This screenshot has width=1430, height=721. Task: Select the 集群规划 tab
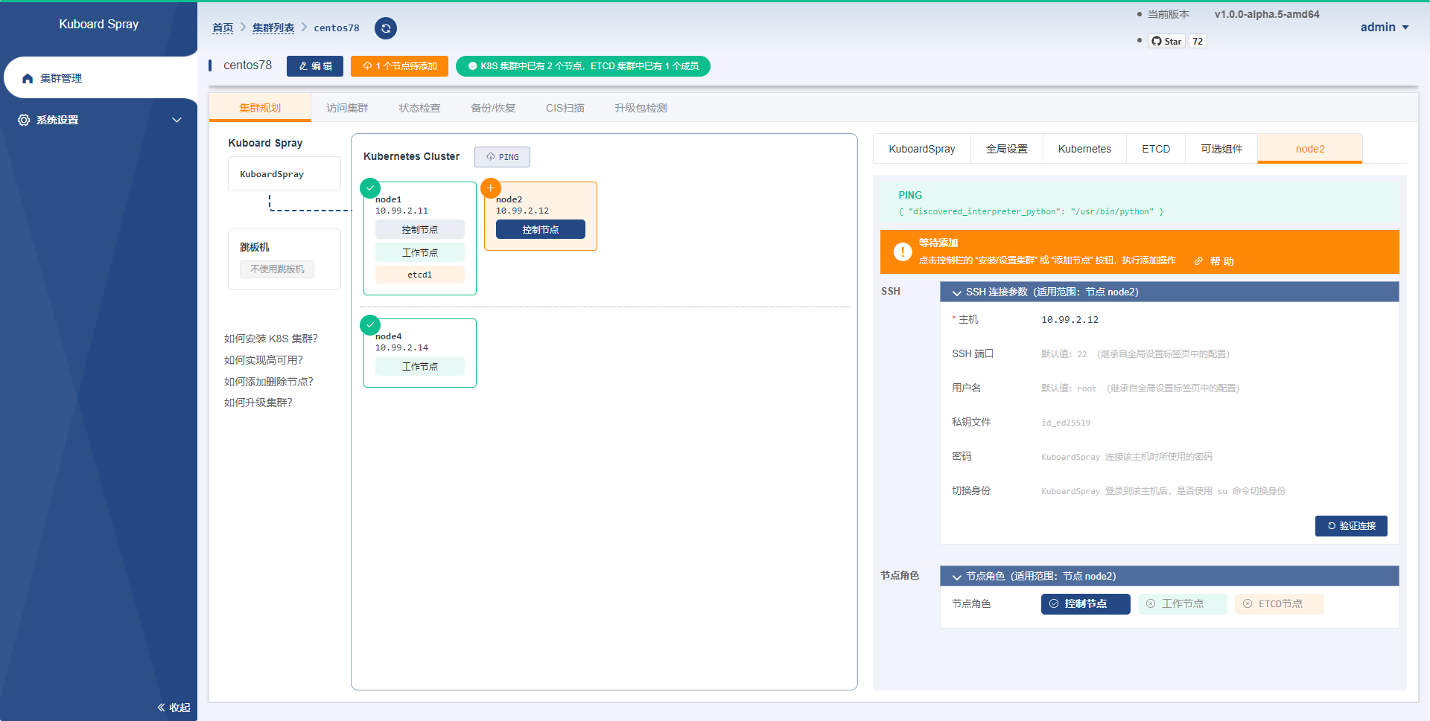pyautogui.click(x=260, y=108)
